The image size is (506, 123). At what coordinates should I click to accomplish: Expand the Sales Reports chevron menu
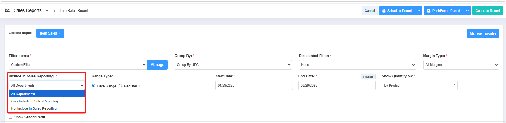[47, 11]
